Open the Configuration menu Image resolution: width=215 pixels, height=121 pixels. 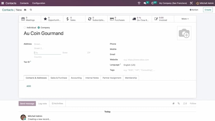tap(39, 3)
